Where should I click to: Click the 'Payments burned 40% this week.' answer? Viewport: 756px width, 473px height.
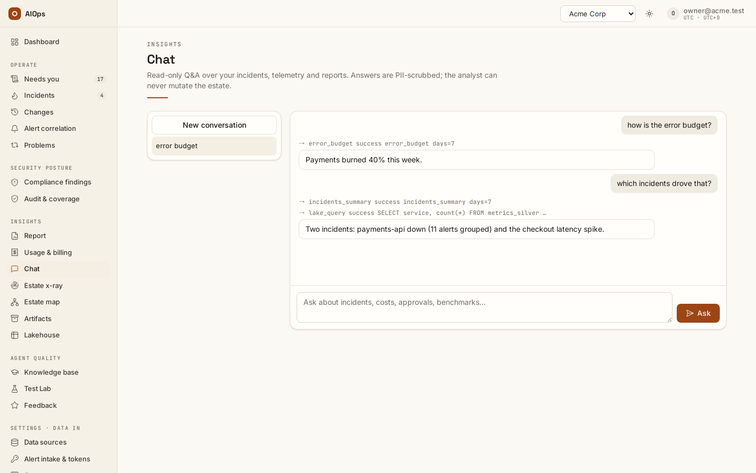[x=477, y=160]
